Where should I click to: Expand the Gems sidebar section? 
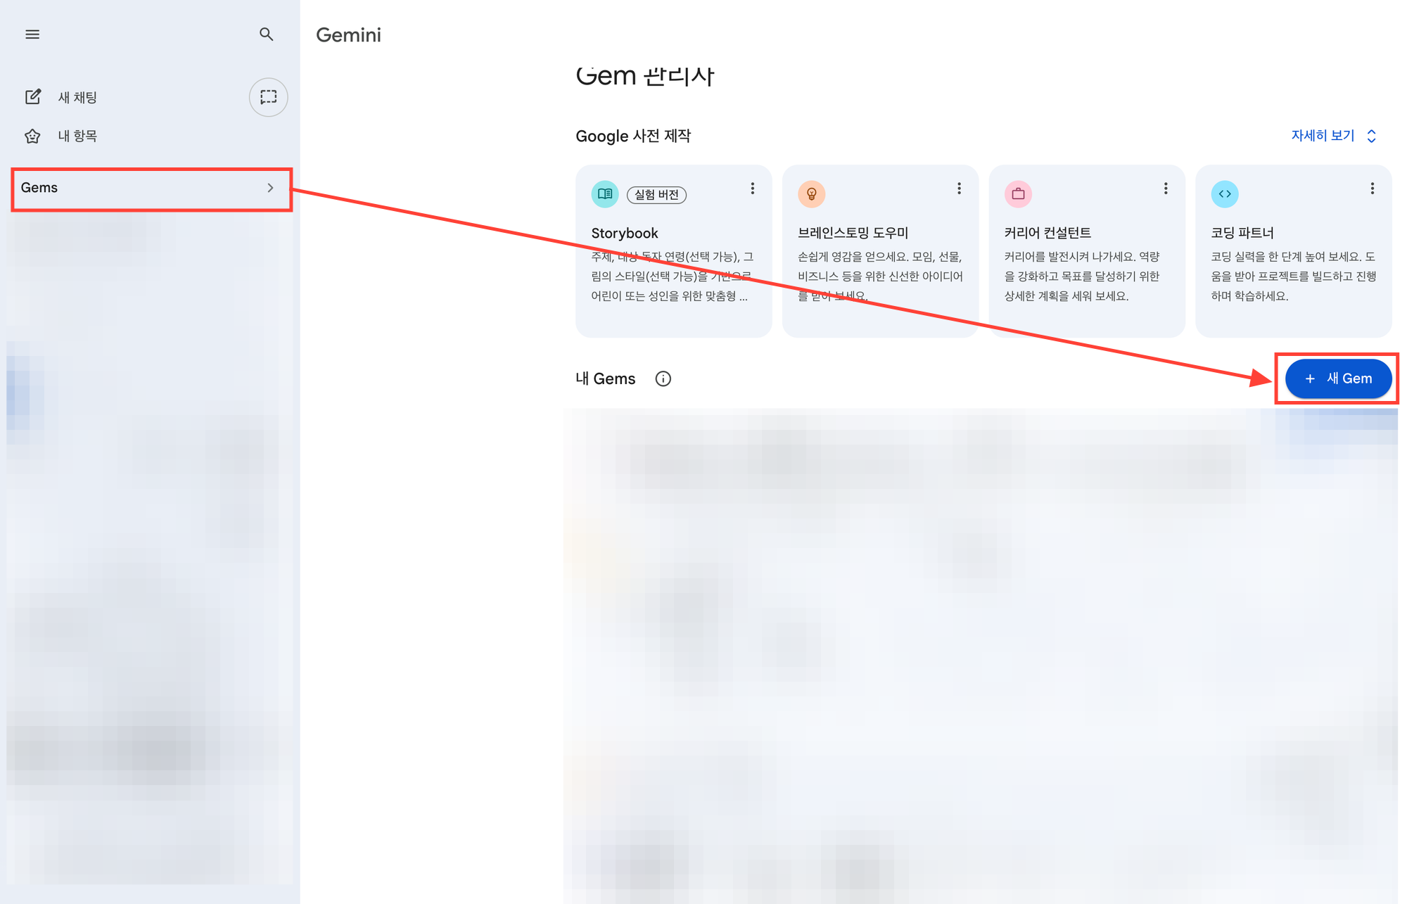270,188
